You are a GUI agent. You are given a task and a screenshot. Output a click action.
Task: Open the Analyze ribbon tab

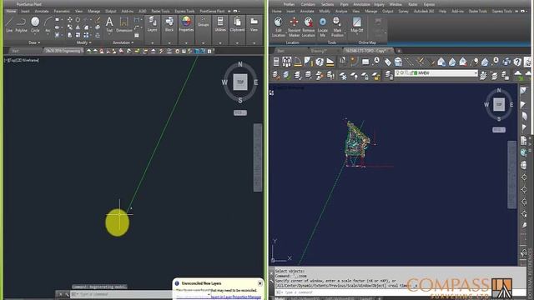[341, 11]
